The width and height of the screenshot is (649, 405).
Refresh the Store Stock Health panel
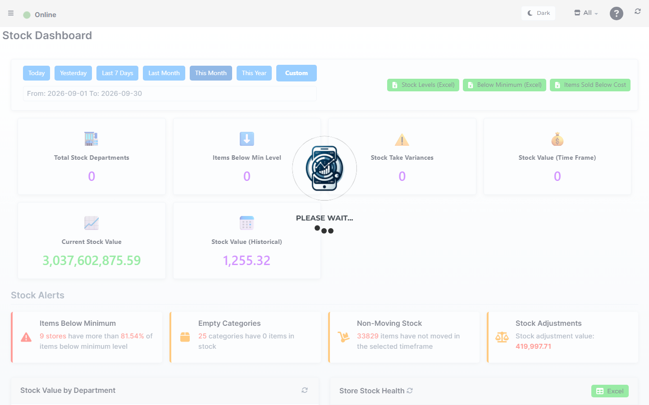pos(410,391)
